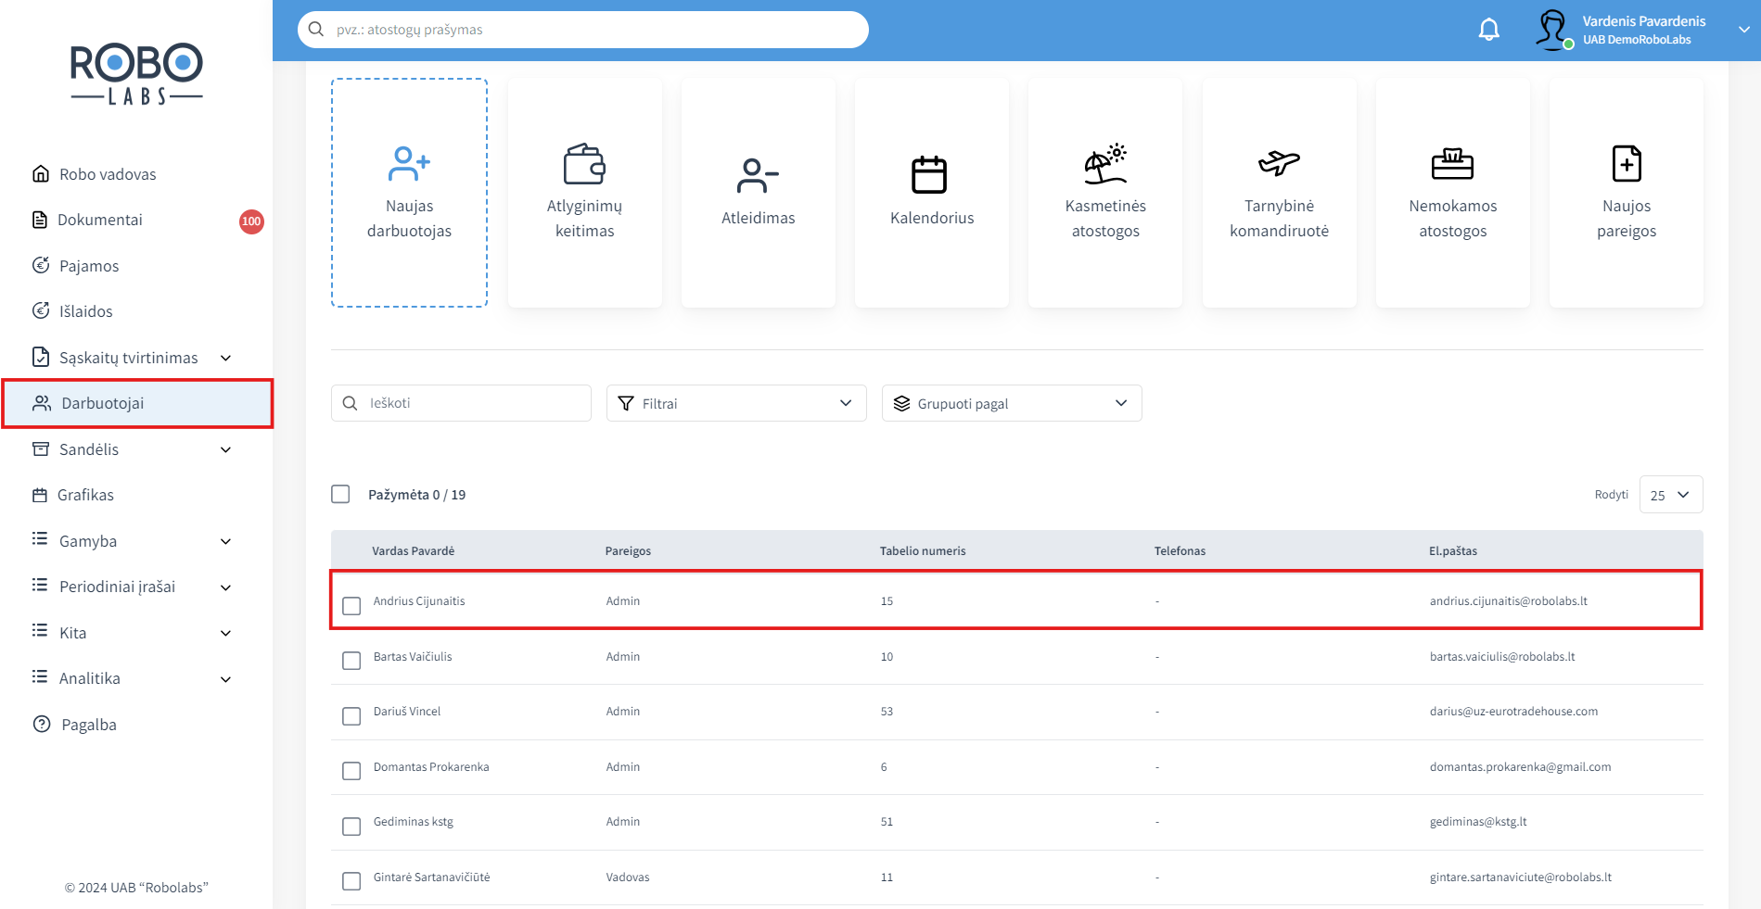Click the Robo vadovas home icon
Screen dimensions: 1761x909
click(41, 173)
